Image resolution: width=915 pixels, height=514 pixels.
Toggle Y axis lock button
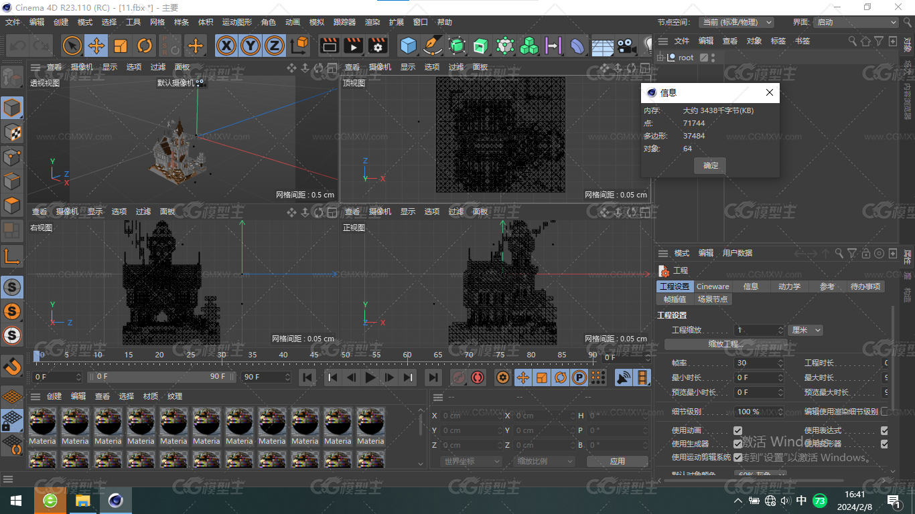(x=251, y=46)
